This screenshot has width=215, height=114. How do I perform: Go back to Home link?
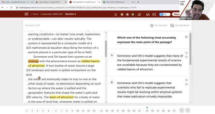pyautogui.click(x=35, y=14)
